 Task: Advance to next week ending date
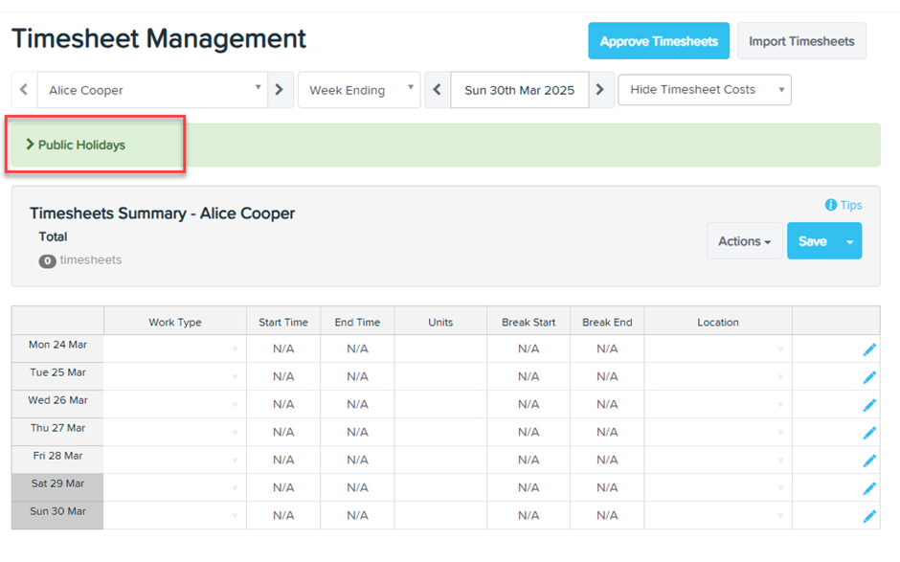tap(600, 90)
